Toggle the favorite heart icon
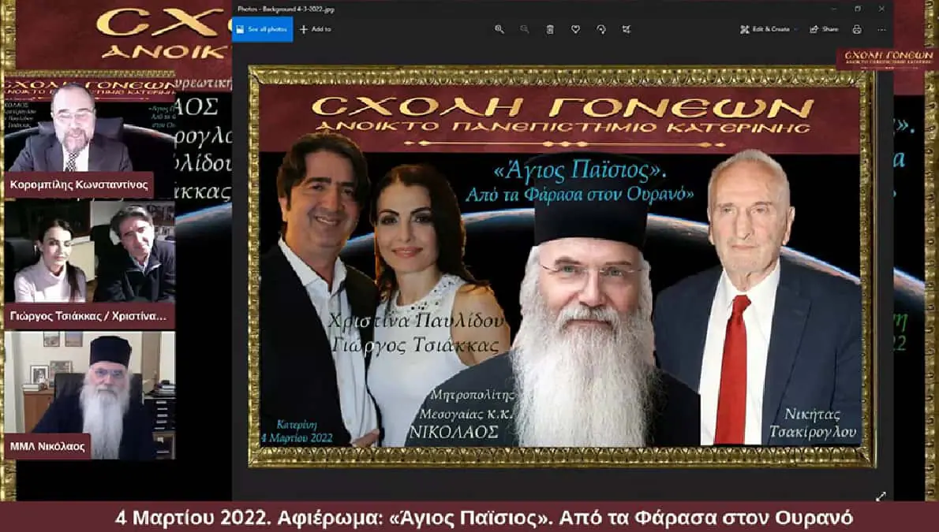 pyautogui.click(x=575, y=29)
